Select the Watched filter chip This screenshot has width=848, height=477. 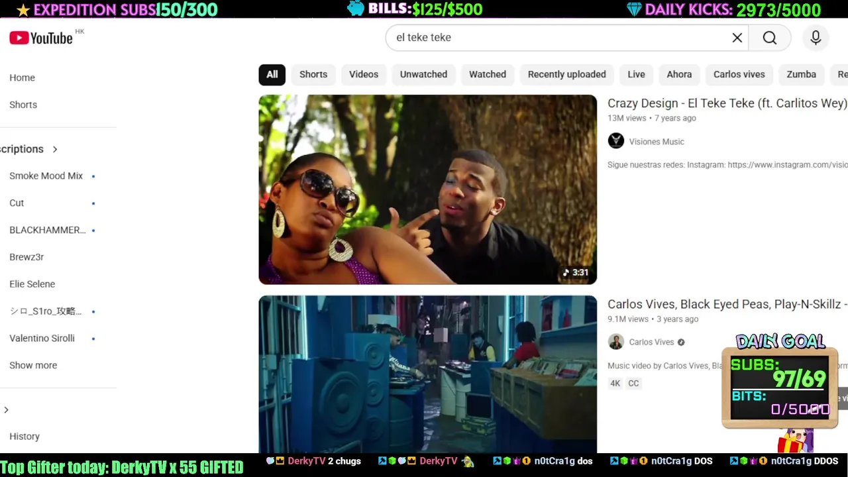point(488,74)
